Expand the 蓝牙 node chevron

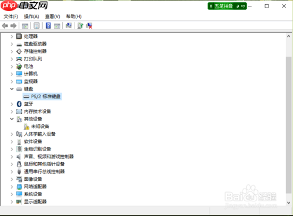[x=12, y=104]
